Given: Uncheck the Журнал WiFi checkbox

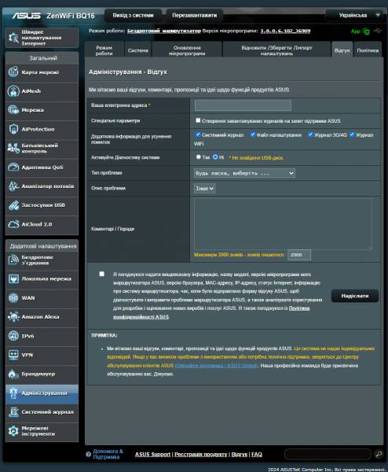Looking at the screenshot, I should click(x=352, y=135).
